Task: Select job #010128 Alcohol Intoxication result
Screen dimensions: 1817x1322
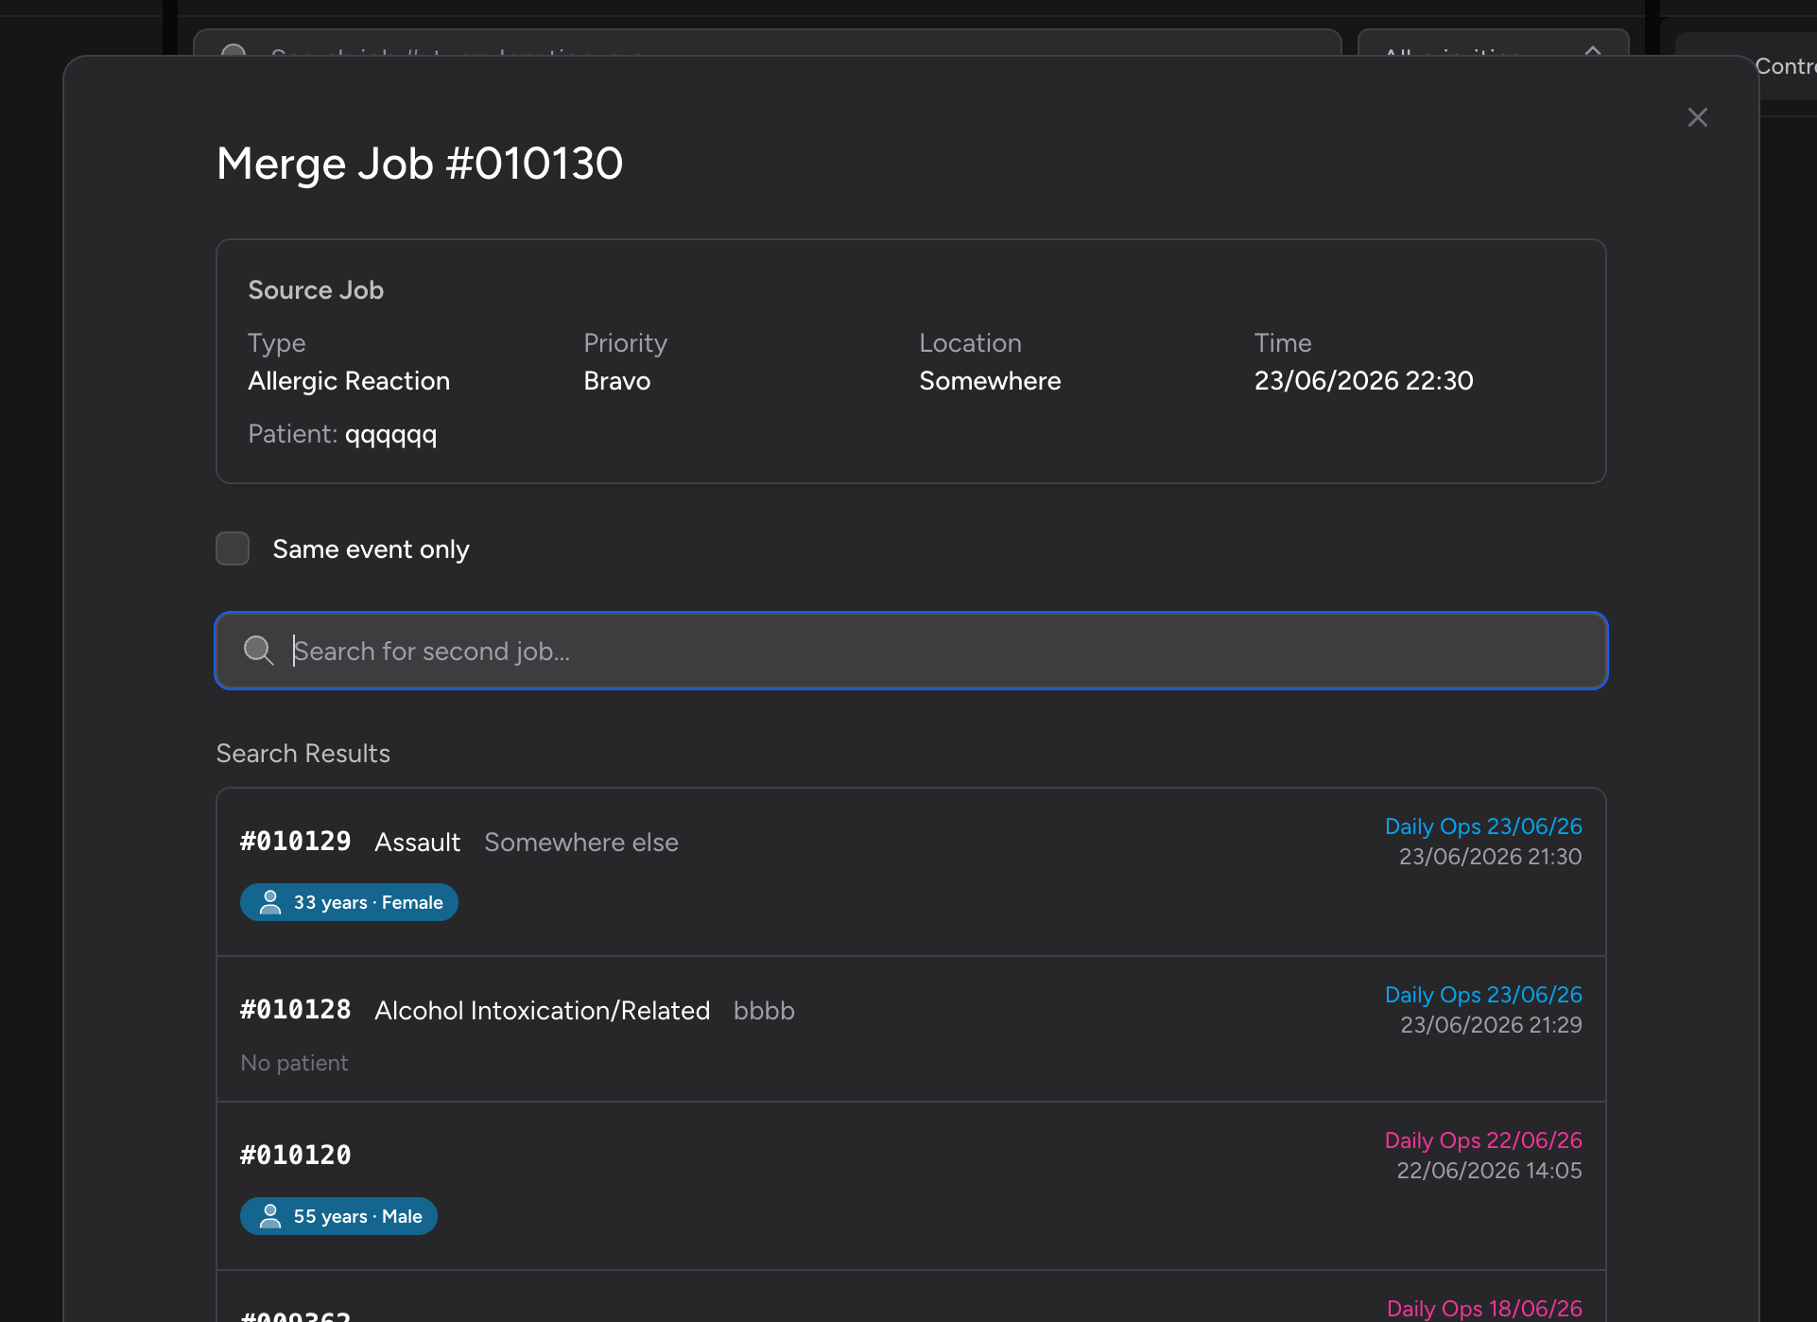Action: 911,1030
